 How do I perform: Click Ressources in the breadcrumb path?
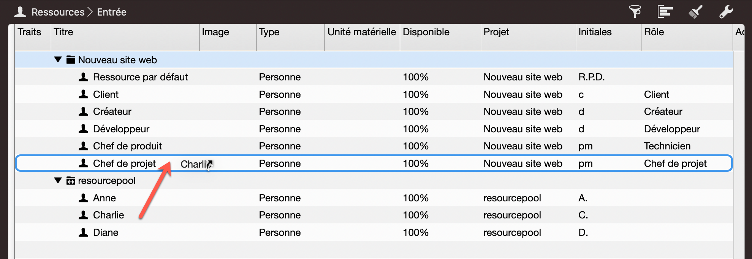58,12
